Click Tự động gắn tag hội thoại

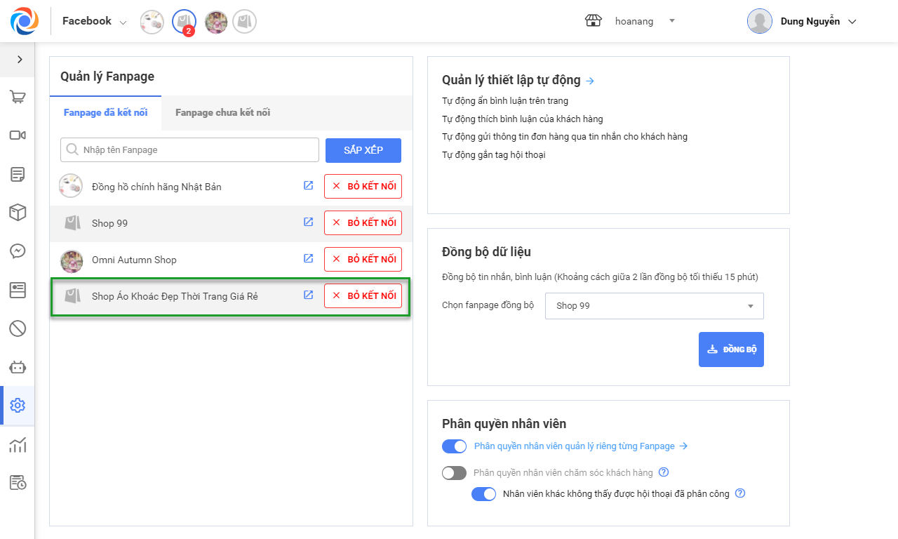point(494,154)
